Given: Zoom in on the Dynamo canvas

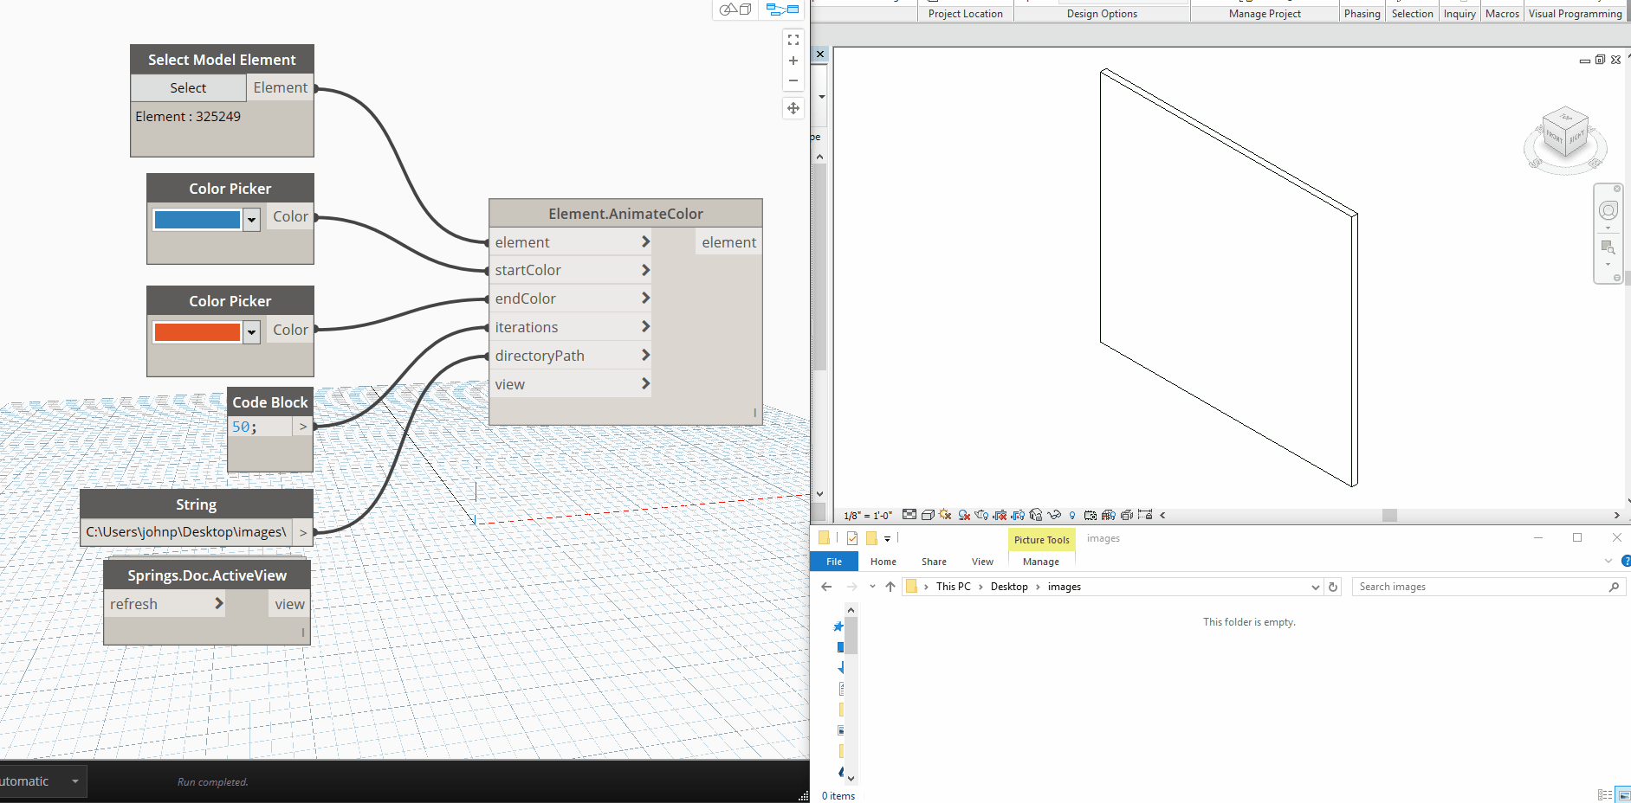Looking at the screenshot, I should coord(793,61).
